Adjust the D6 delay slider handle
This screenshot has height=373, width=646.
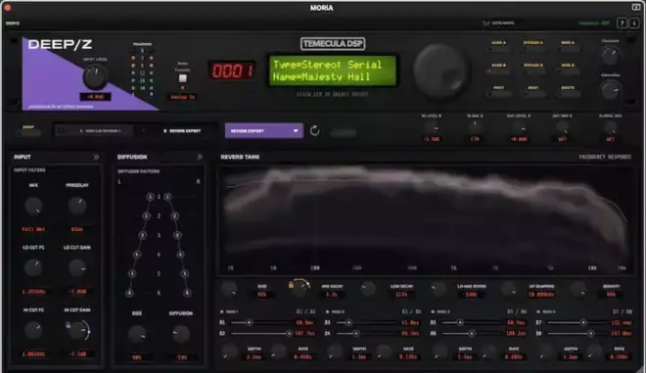(472, 333)
